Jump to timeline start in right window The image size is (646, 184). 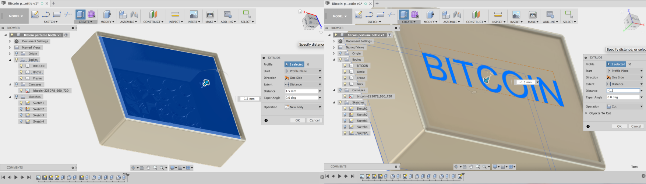pos(327,176)
